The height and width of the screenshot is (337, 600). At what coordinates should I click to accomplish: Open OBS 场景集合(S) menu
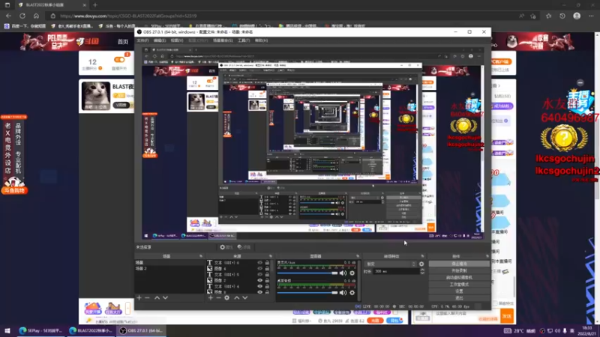click(223, 40)
